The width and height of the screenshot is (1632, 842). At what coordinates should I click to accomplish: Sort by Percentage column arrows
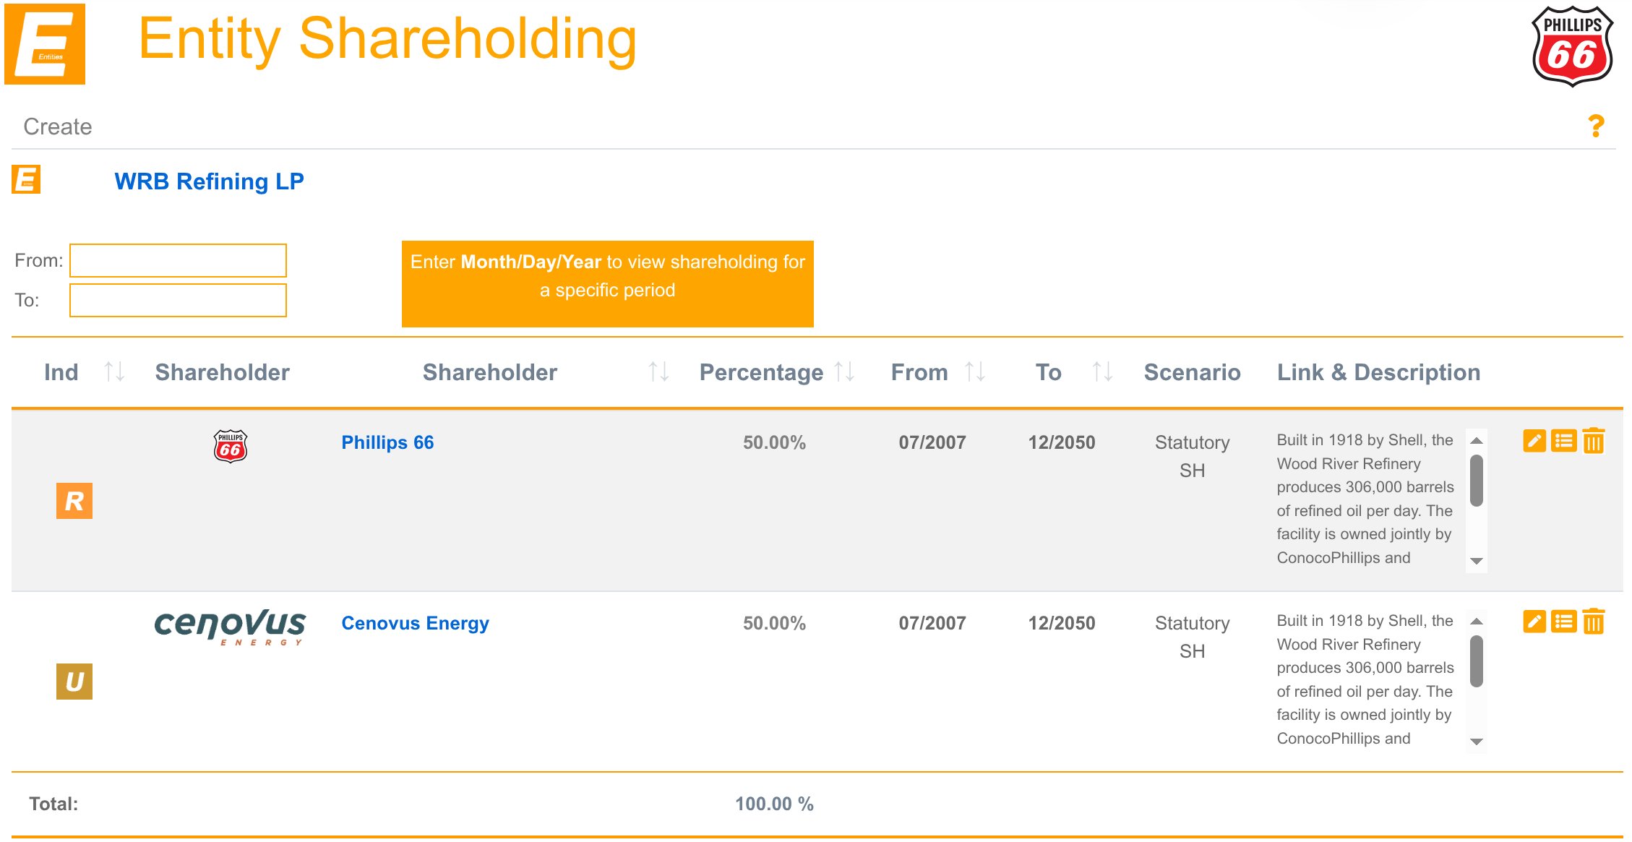point(844,371)
